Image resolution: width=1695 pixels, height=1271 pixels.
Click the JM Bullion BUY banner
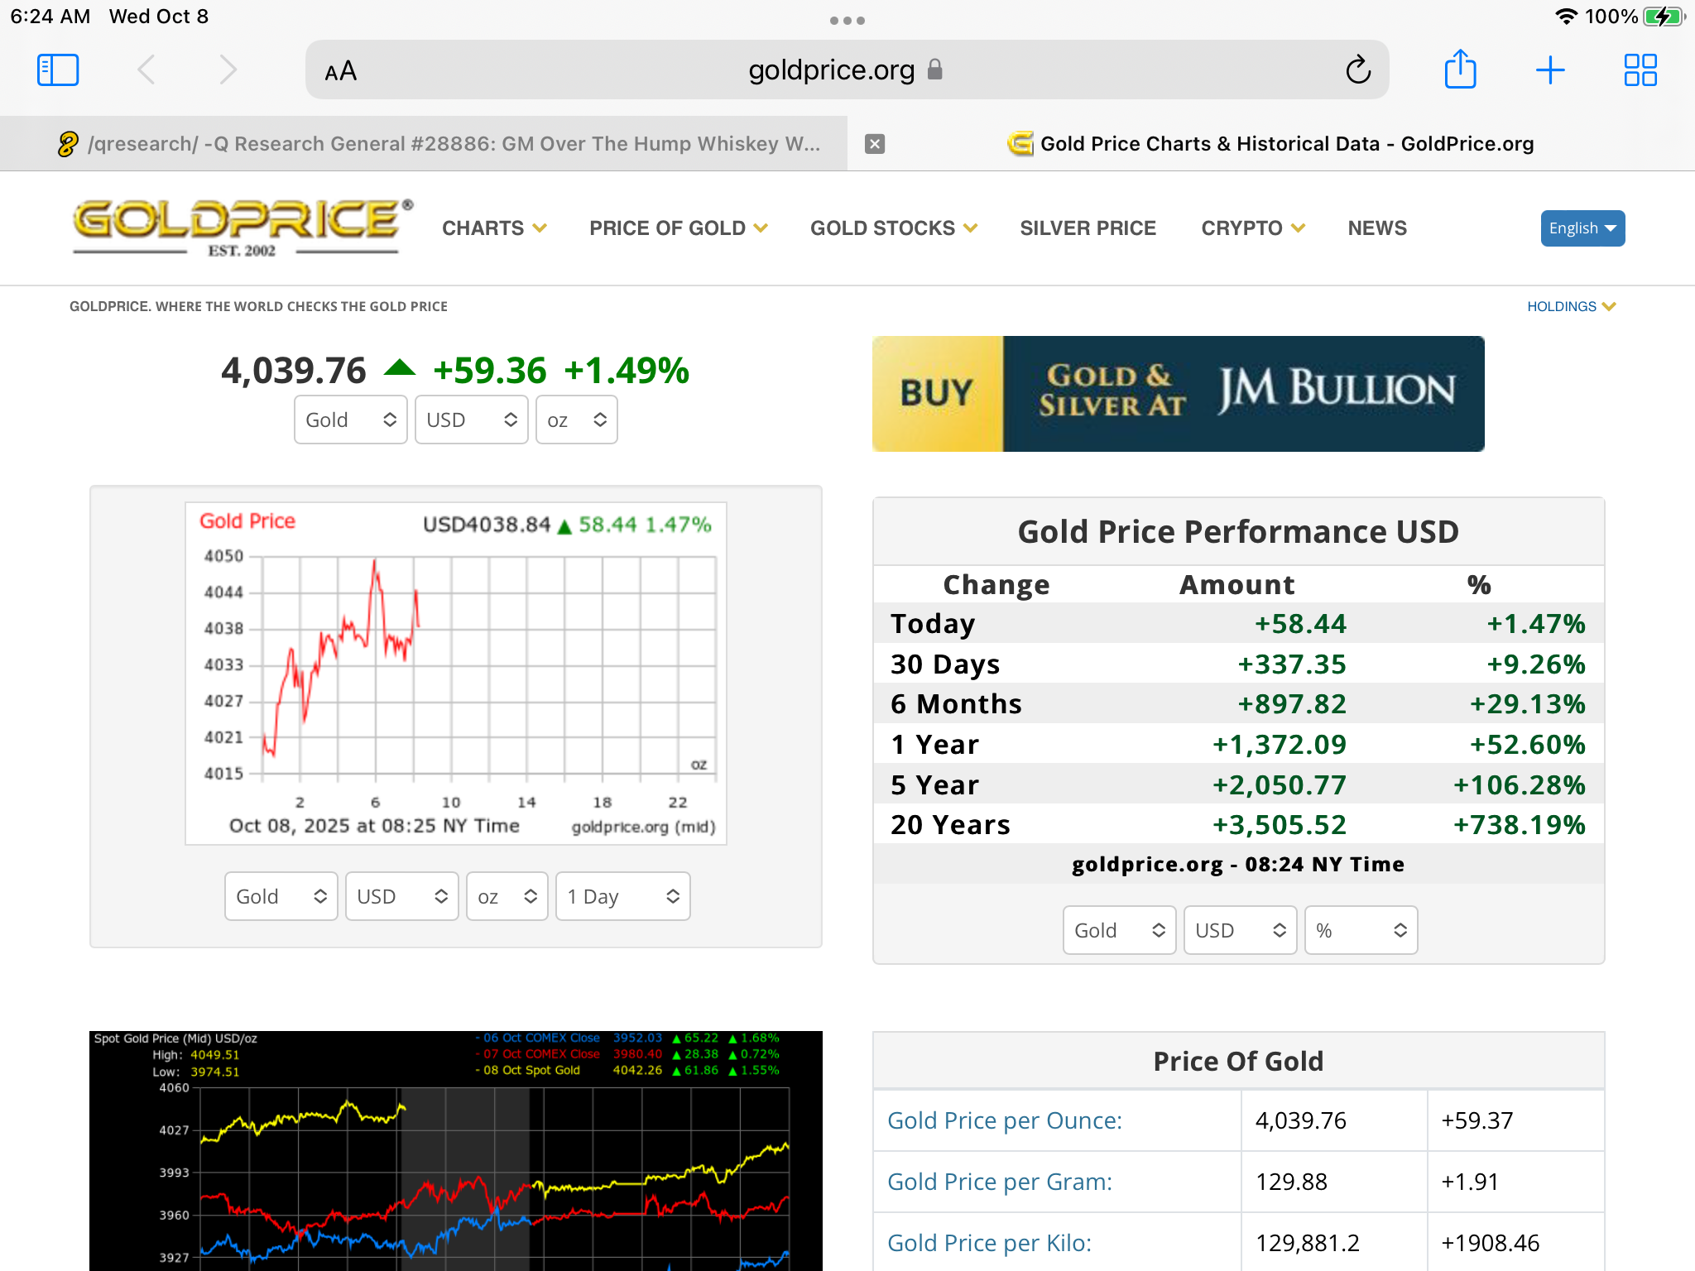pyautogui.click(x=1178, y=394)
